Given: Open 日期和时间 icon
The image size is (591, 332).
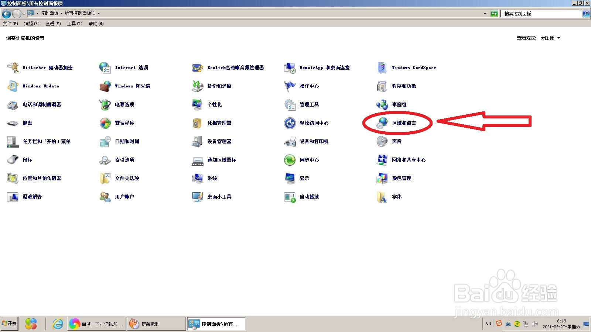Looking at the screenshot, I should pyautogui.click(x=105, y=141).
